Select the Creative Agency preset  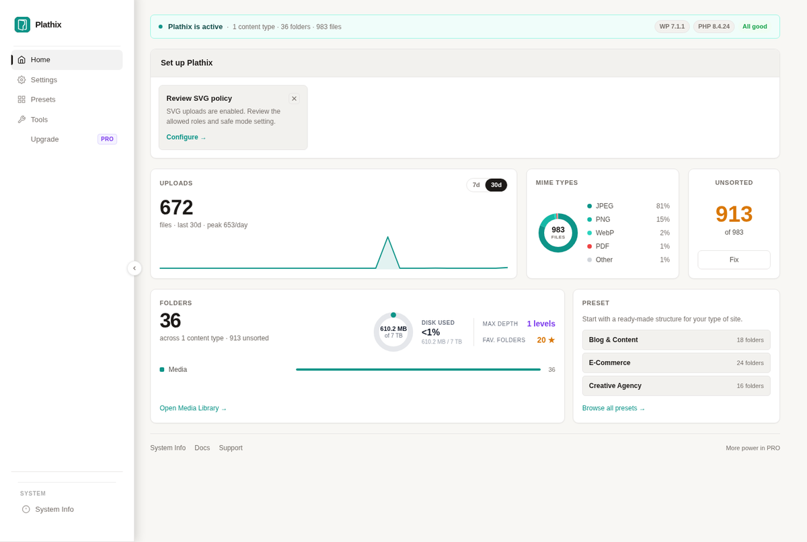point(676,385)
